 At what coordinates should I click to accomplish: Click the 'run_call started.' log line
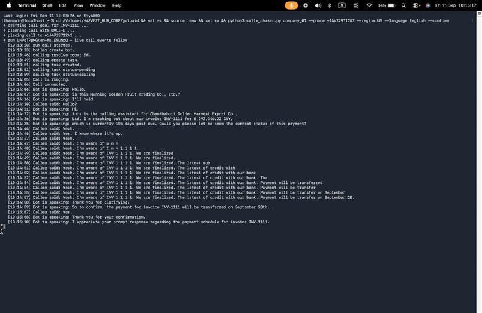[x=40, y=45]
